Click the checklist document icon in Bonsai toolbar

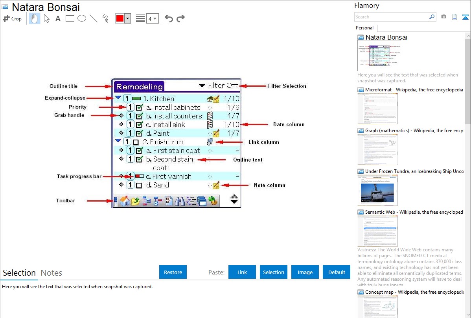click(x=169, y=201)
